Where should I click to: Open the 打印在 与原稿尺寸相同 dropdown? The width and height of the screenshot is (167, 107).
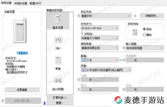[x=100, y=38]
